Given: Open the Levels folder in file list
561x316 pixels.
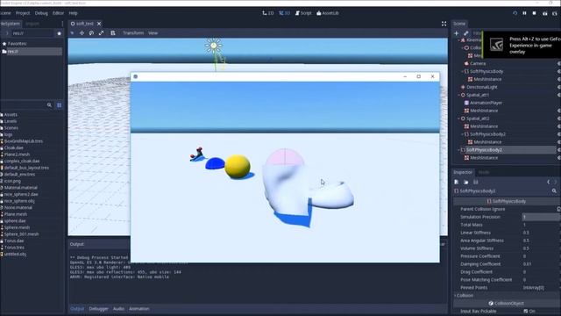Looking at the screenshot, I should (11, 121).
